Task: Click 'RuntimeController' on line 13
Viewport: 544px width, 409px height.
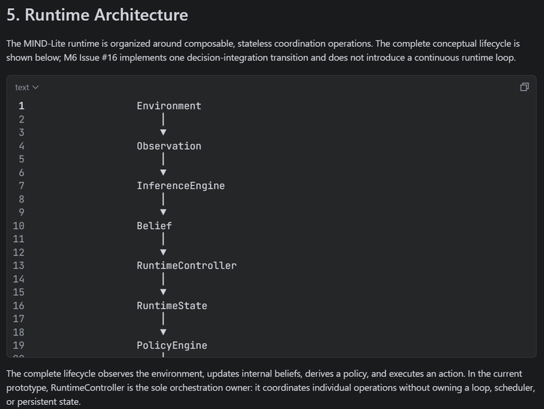Action: tap(186, 266)
